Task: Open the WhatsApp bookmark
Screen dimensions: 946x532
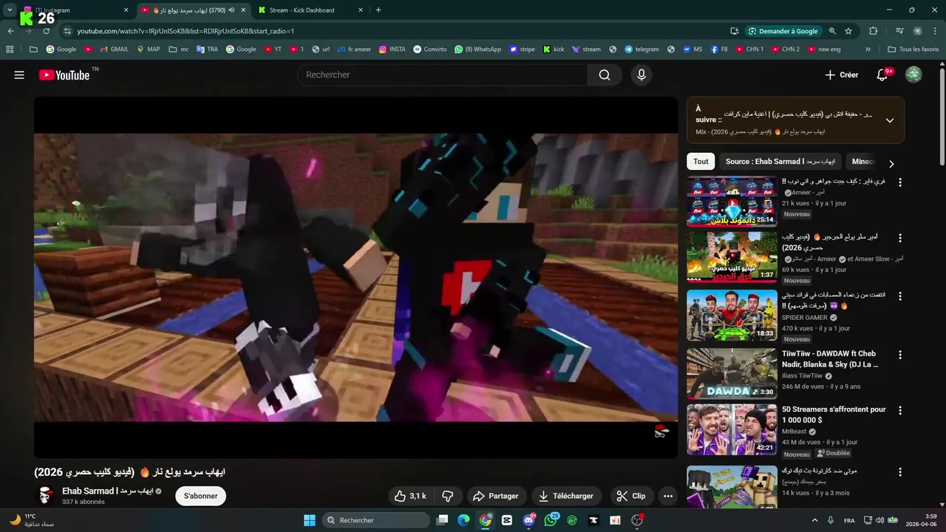Action: 477,50
